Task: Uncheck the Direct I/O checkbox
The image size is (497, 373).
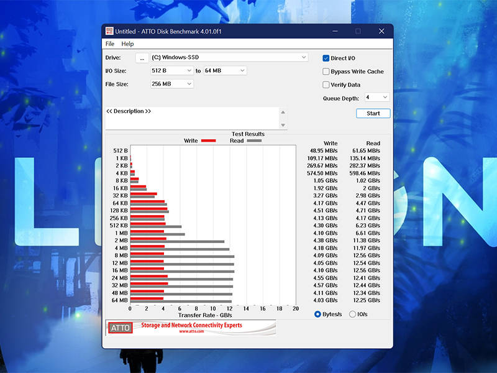Action: pos(326,58)
